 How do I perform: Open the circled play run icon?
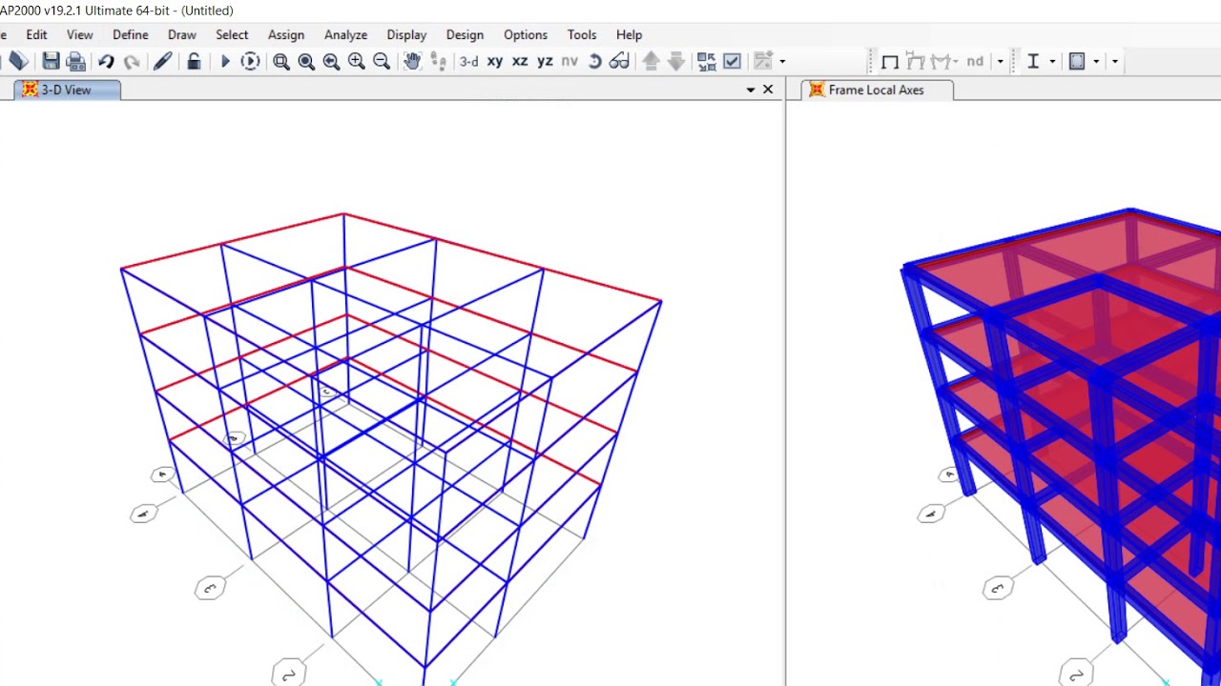coord(250,61)
